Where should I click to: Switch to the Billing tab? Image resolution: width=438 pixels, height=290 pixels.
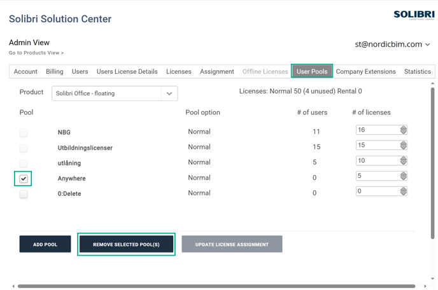pyautogui.click(x=55, y=71)
